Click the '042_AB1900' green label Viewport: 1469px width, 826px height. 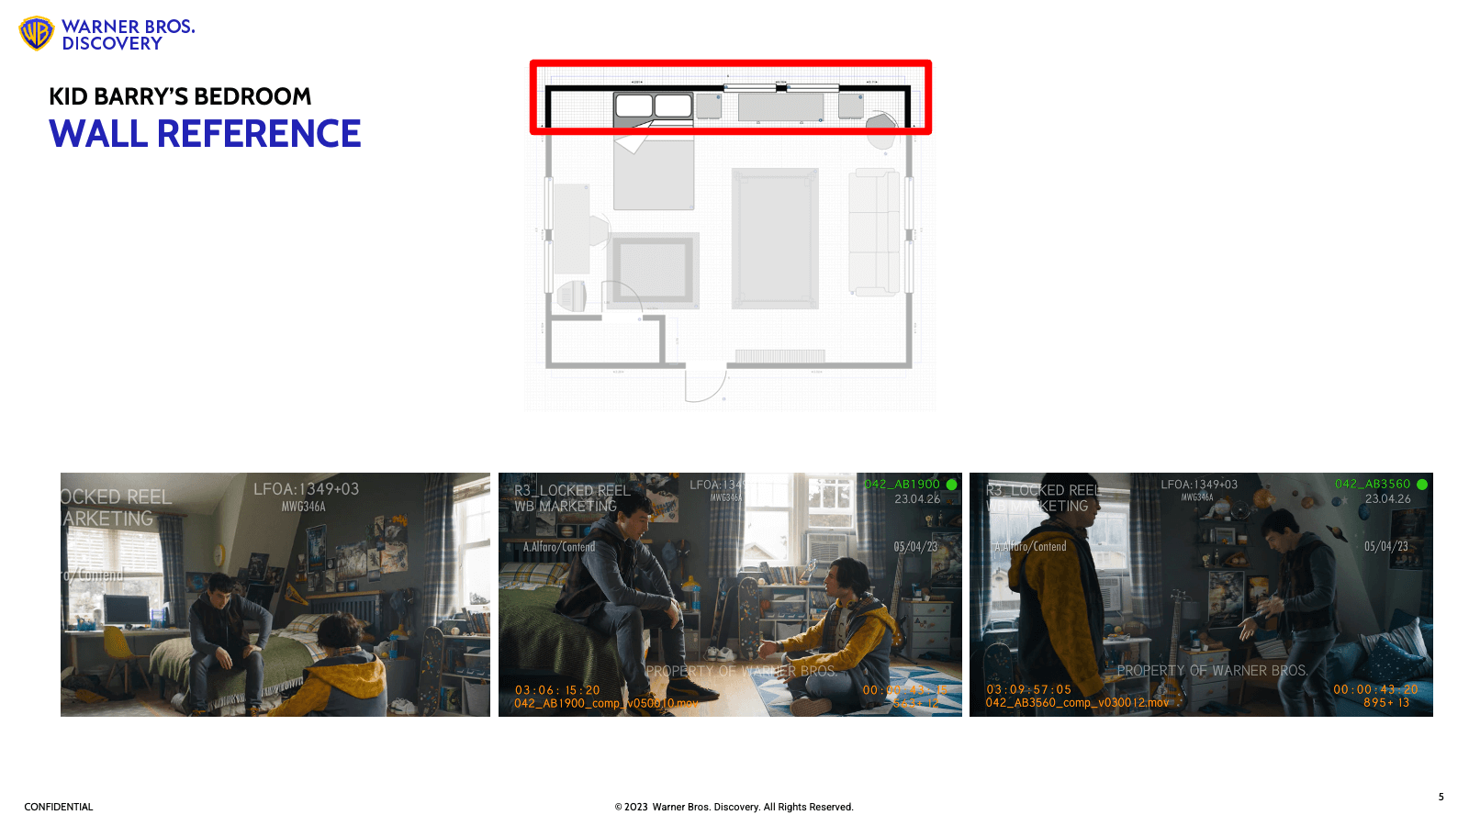902,485
